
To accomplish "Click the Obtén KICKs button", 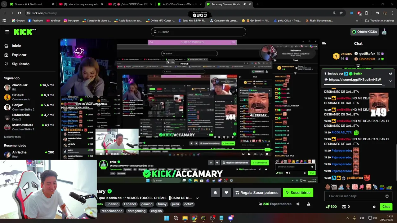I will pyautogui.click(x=365, y=32).
